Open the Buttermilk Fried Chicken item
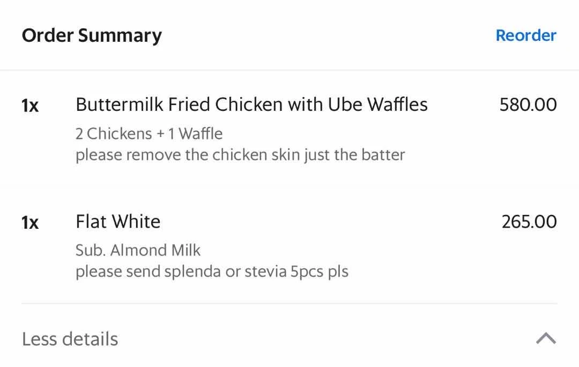579x367 pixels. click(252, 104)
